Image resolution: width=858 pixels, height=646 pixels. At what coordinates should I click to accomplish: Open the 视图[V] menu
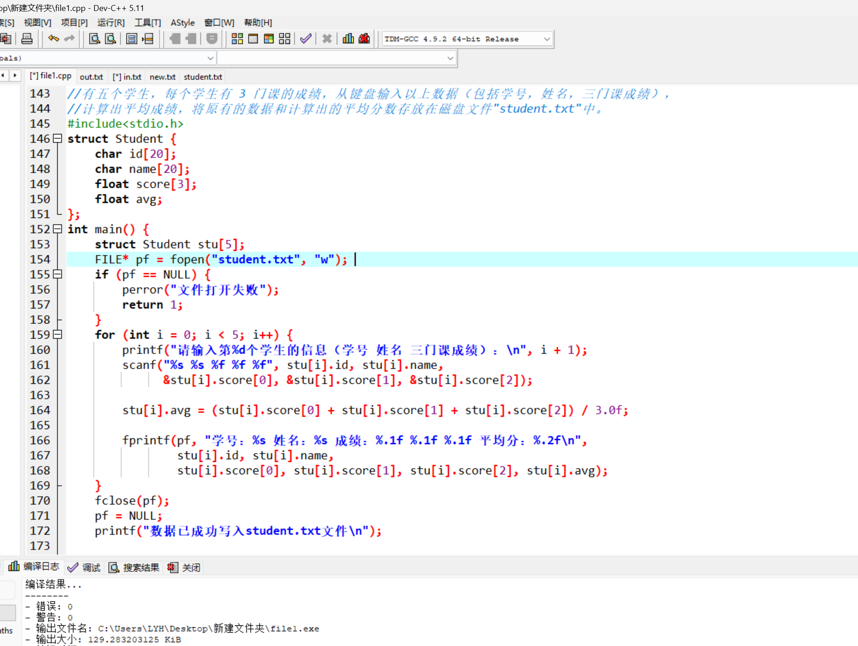[x=37, y=23]
